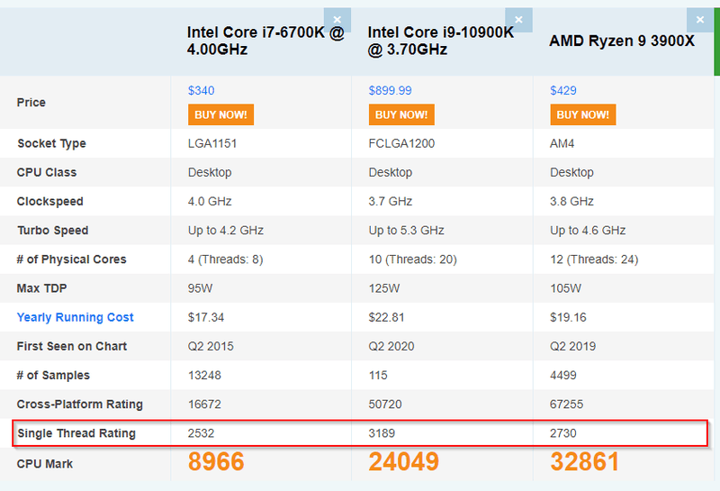Click the Single Thread Rating row label
The height and width of the screenshot is (491, 720).
pos(76,433)
